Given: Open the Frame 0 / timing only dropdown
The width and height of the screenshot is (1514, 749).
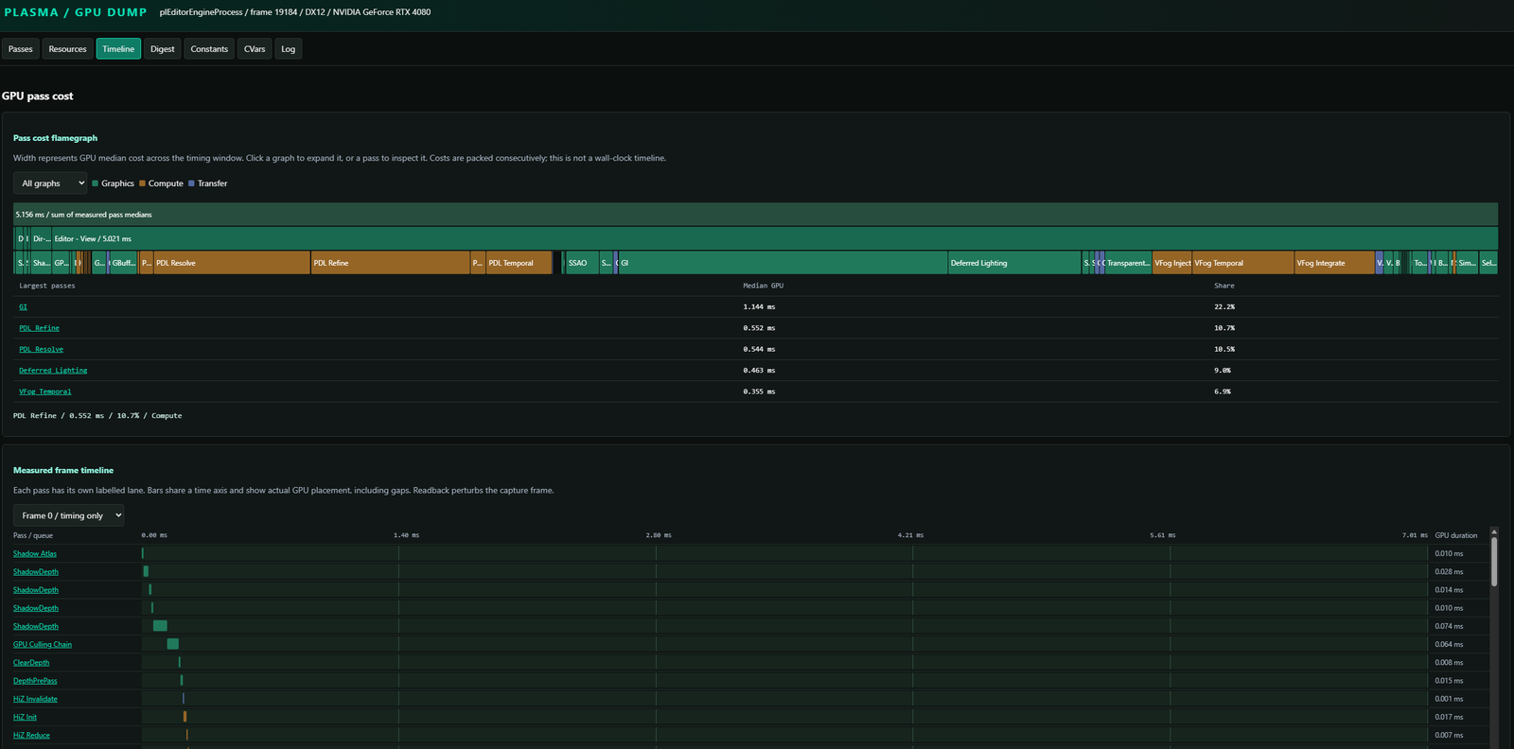Looking at the screenshot, I should [69, 515].
